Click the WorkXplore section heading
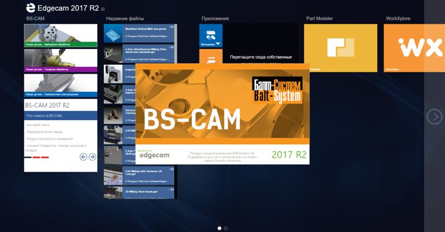 tap(398, 18)
